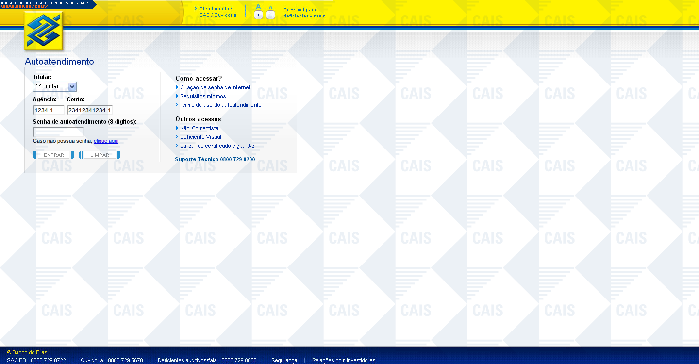The height and width of the screenshot is (364, 699).
Task: Select Deficiente Visual access link
Action: coord(200,137)
